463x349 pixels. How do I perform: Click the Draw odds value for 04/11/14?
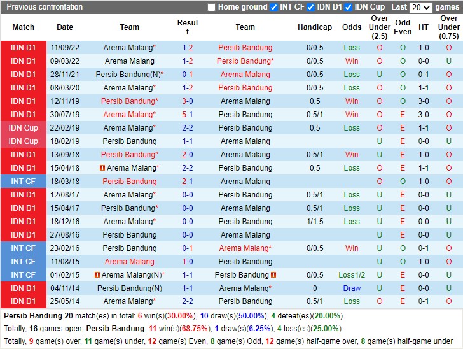pos(352,288)
